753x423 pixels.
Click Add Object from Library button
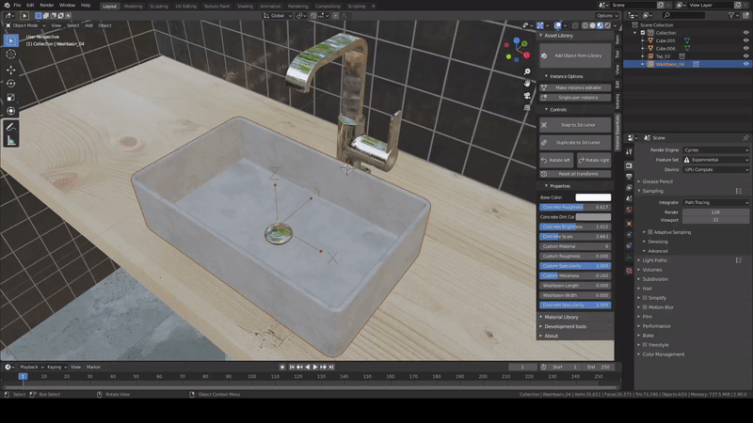tap(575, 55)
